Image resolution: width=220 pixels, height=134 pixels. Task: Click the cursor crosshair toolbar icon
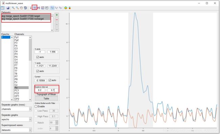point(39,8)
